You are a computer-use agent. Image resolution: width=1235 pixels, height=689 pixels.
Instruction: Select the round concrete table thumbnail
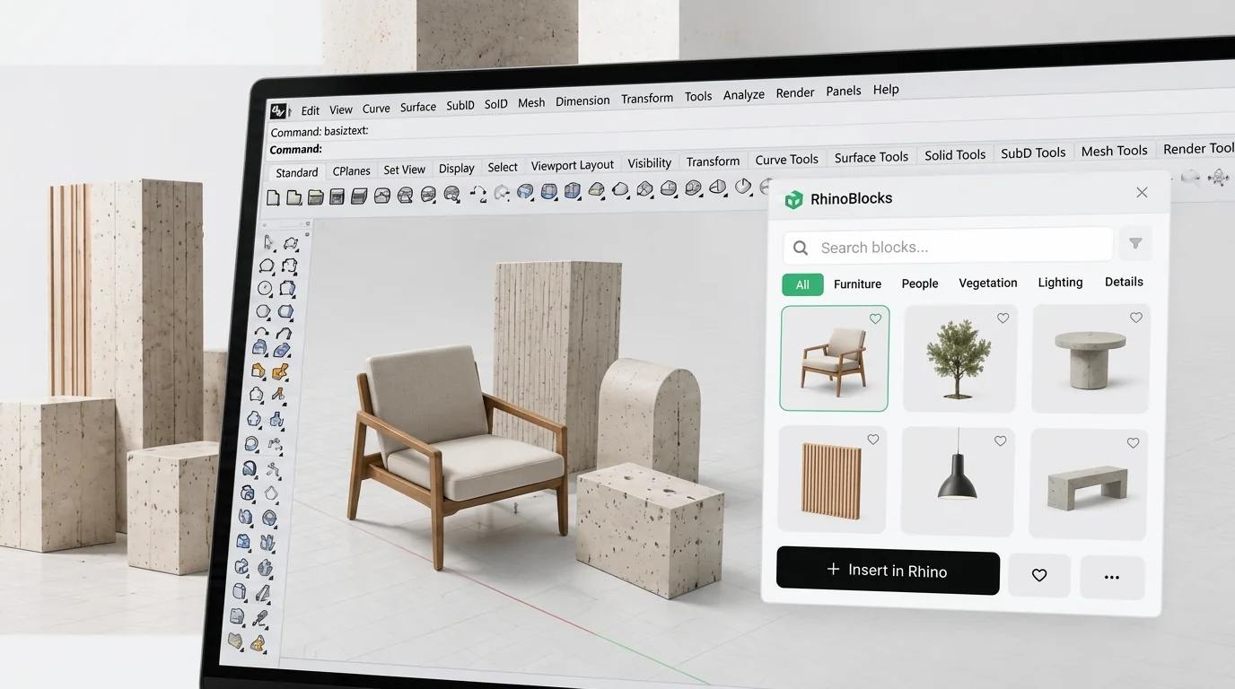[1090, 359]
